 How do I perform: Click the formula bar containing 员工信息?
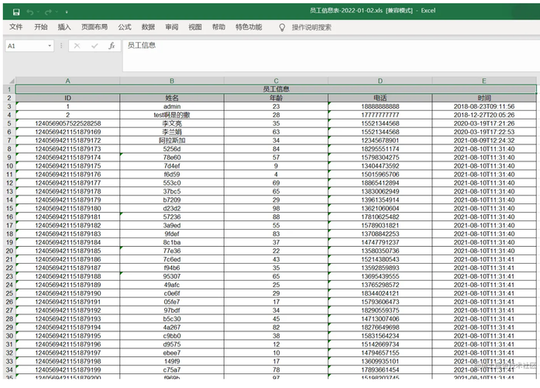[x=331, y=55]
